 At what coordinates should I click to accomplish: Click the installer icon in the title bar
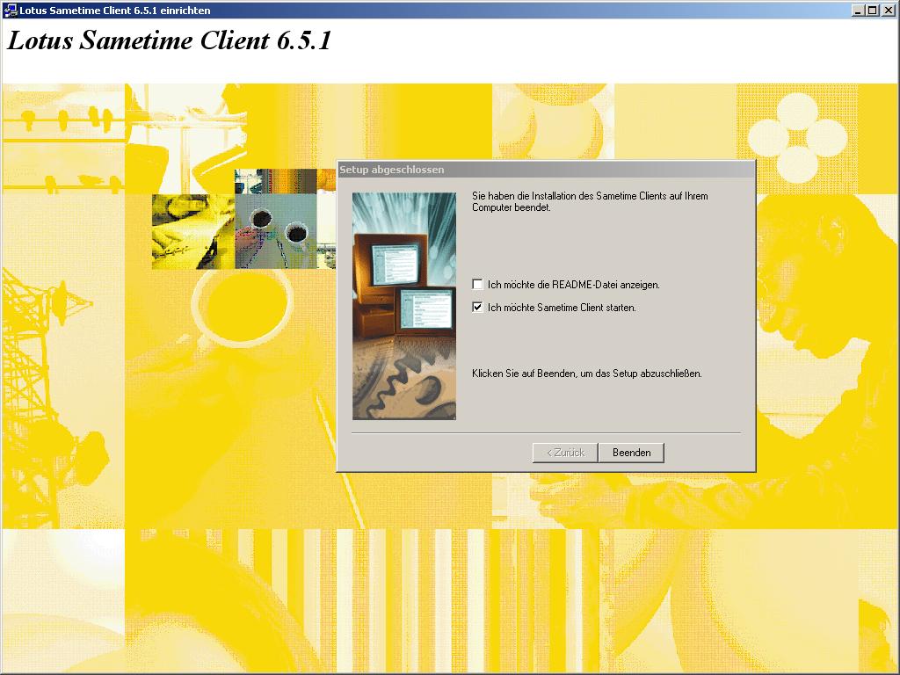(x=11, y=10)
